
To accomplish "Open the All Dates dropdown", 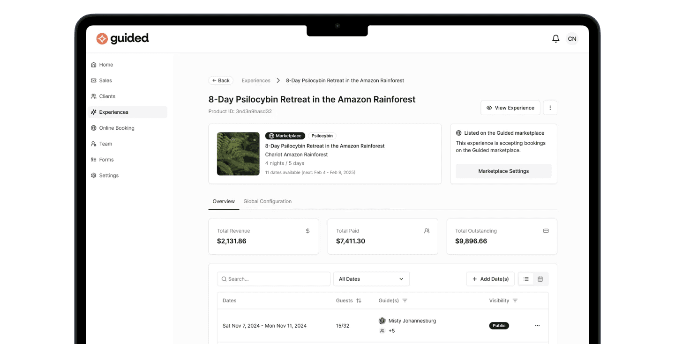I will coord(371,279).
